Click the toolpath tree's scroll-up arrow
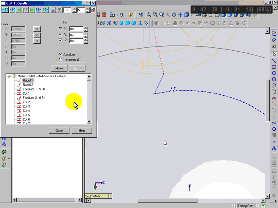The height and width of the screenshot is (208, 278). point(89,76)
